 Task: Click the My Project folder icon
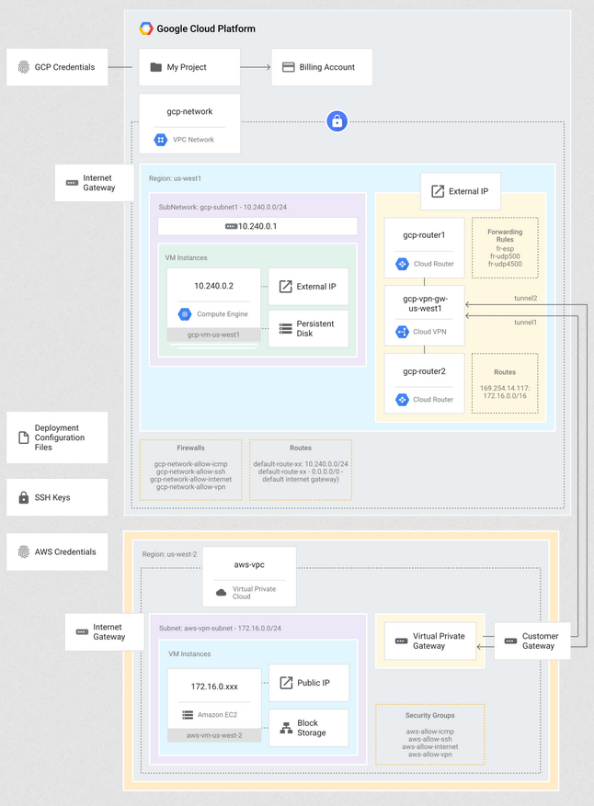click(155, 67)
